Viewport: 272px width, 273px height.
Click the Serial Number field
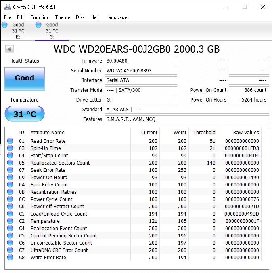click(141, 71)
